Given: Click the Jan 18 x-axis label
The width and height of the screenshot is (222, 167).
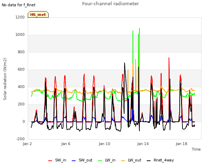Looking at the screenshot, I should (x=181, y=144).
